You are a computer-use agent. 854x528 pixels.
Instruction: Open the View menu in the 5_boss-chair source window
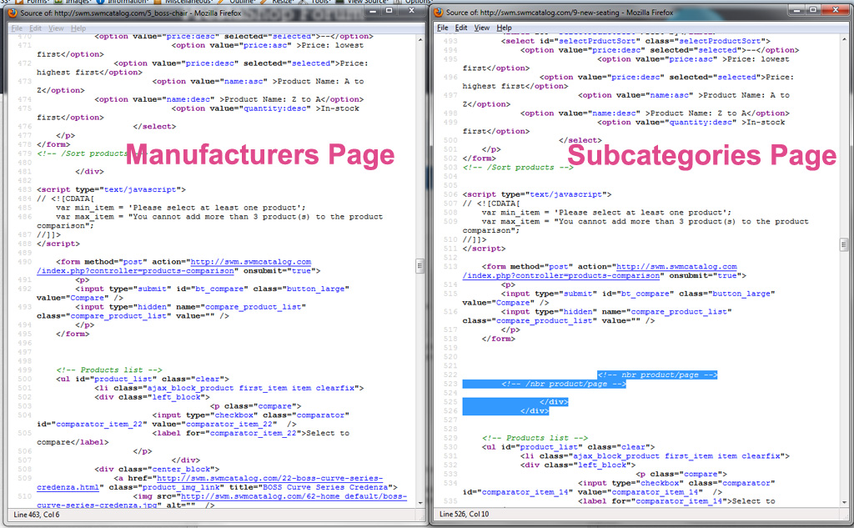(x=56, y=28)
